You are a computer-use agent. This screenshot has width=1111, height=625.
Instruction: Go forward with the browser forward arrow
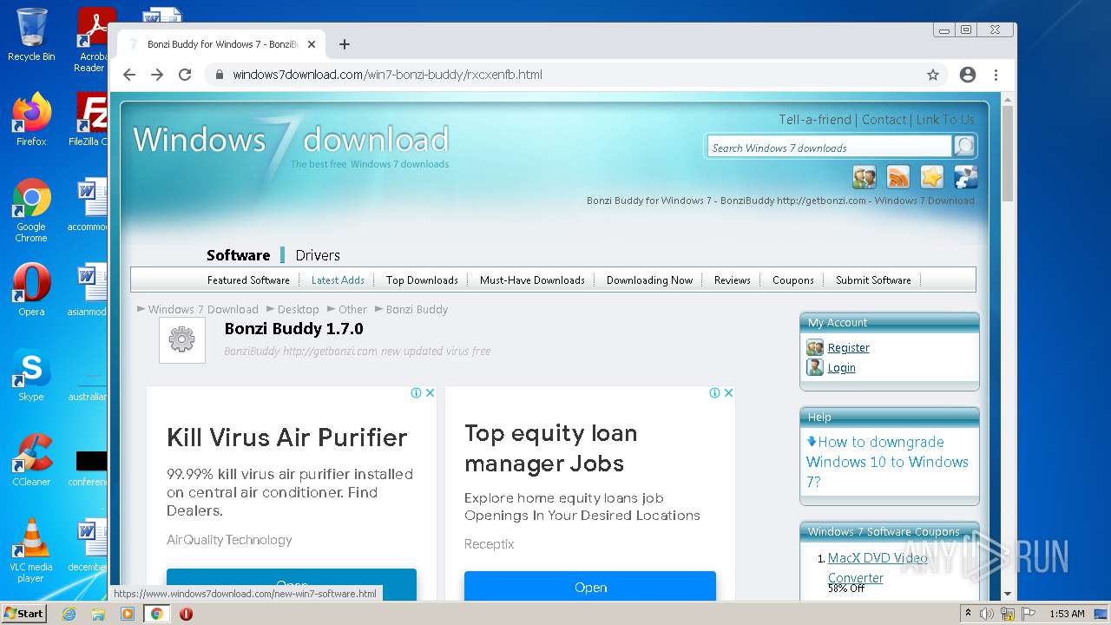[x=157, y=75]
